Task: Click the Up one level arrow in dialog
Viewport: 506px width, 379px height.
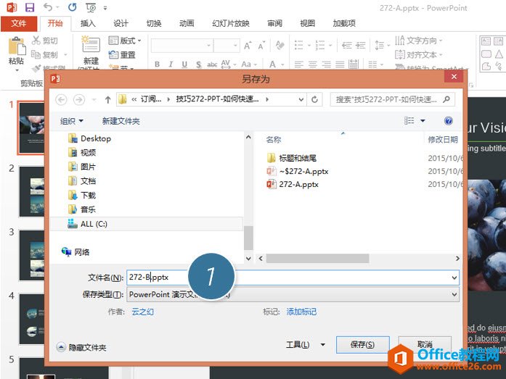Action: tap(107, 100)
